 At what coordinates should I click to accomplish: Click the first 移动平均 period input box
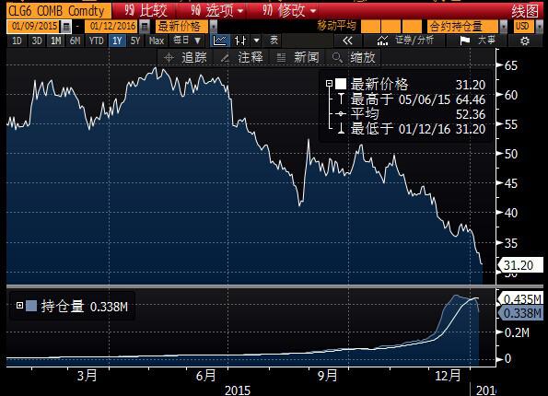(x=370, y=27)
